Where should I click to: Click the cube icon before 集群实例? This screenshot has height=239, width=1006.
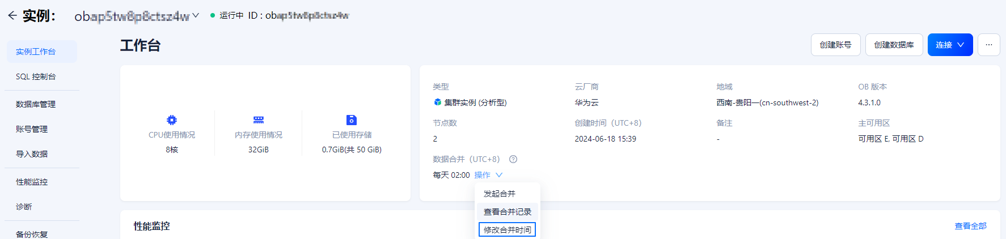438,103
